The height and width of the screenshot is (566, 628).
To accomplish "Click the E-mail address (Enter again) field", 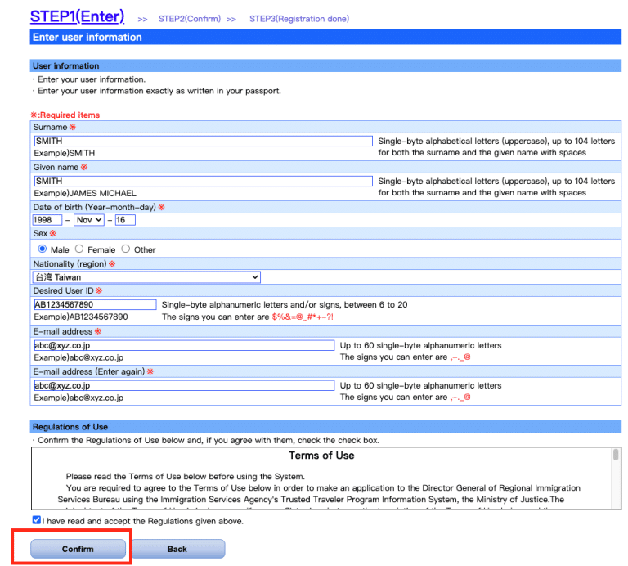I will pos(183,385).
